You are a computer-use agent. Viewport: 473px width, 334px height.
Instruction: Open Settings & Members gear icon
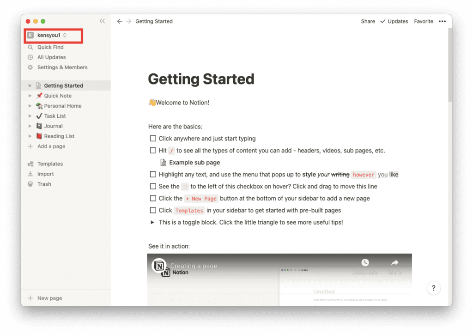coord(30,67)
